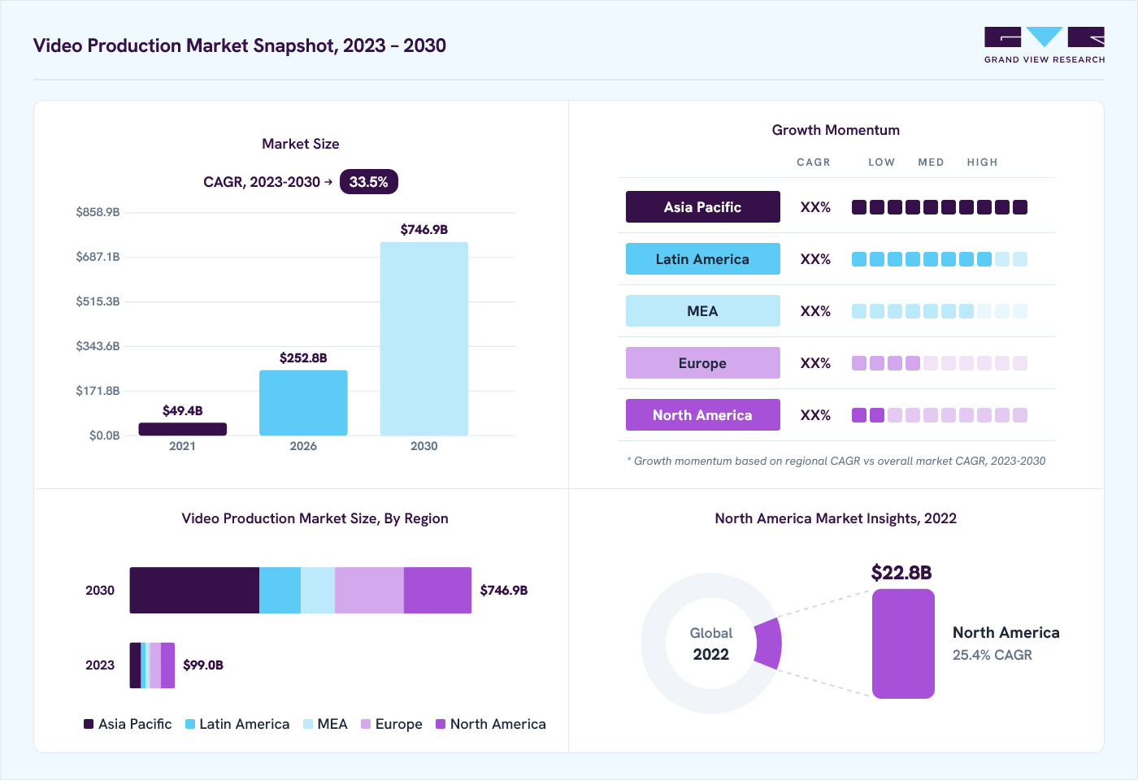Click the 33.5% CAGR badge

[x=369, y=182]
